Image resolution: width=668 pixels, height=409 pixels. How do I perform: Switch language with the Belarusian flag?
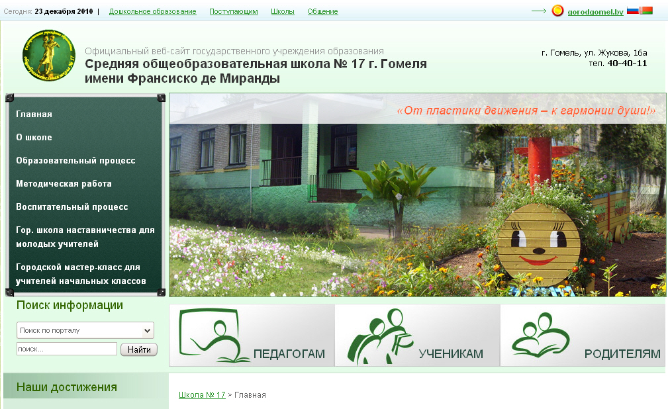tap(646, 11)
